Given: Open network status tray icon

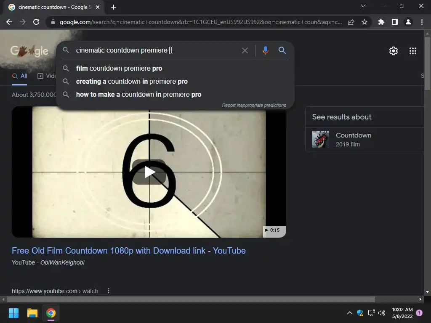Looking at the screenshot, I should pyautogui.click(x=371, y=313).
